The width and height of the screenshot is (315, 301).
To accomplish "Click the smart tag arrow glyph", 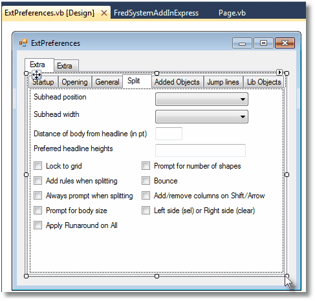I will pyautogui.click(x=279, y=72).
